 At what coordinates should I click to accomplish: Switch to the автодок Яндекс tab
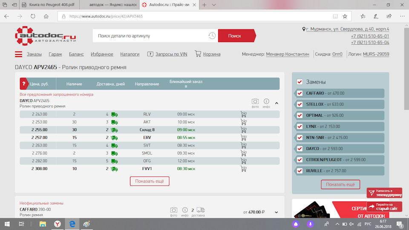click(x=109, y=5)
